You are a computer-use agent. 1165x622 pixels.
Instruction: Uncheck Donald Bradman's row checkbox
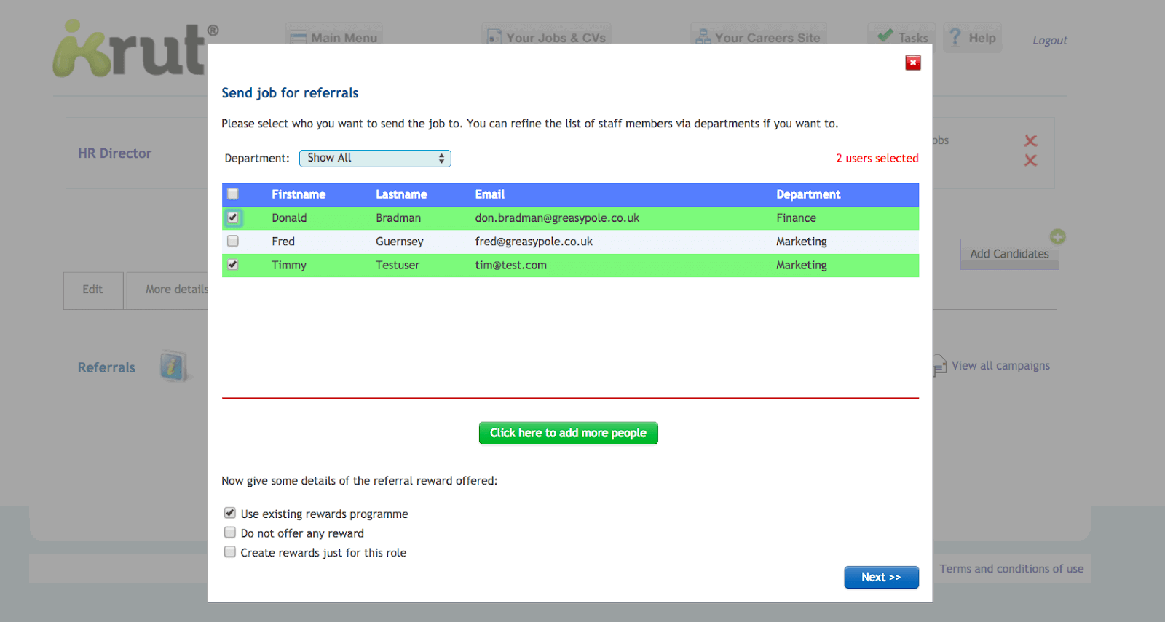[233, 218]
